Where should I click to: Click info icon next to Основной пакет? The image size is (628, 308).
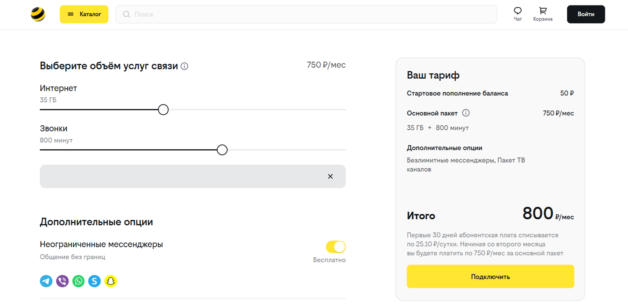(466, 113)
